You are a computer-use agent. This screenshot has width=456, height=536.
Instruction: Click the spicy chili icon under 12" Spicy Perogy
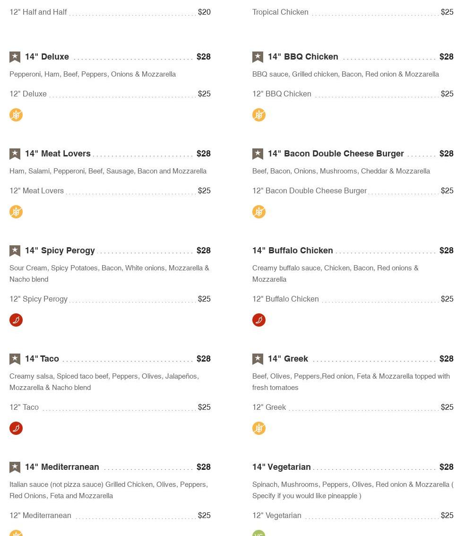pos(16,320)
